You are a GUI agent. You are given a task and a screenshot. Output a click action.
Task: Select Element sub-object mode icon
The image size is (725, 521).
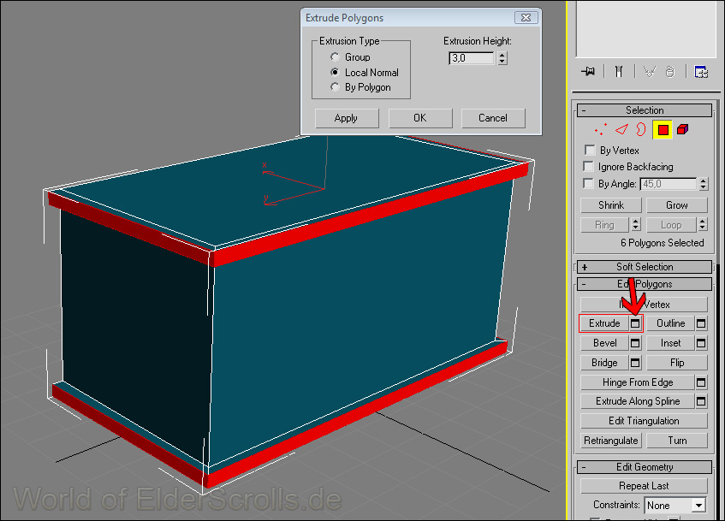point(682,130)
